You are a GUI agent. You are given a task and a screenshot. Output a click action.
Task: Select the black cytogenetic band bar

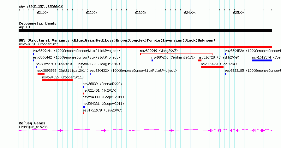(145, 31)
